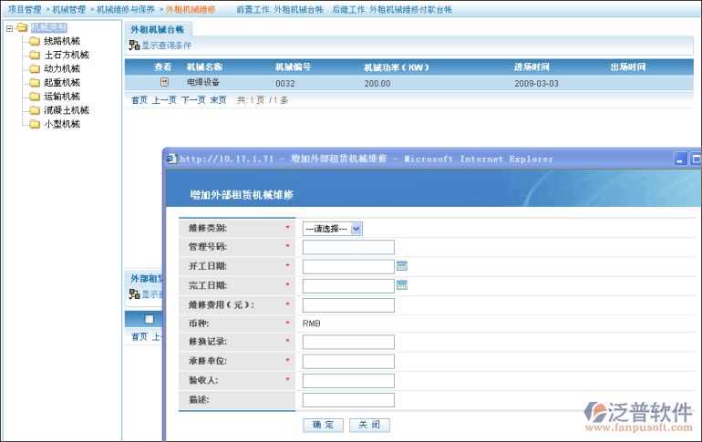Image resolution: width=702 pixels, height=442 pixels.
Task: Select the 动力机械 folder icon
Action: click(35, 68)
